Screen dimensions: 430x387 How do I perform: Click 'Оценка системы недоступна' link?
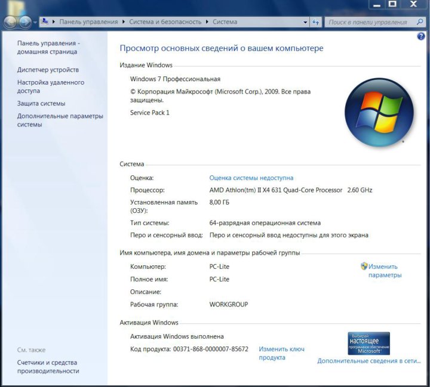[x=251, y=178]
